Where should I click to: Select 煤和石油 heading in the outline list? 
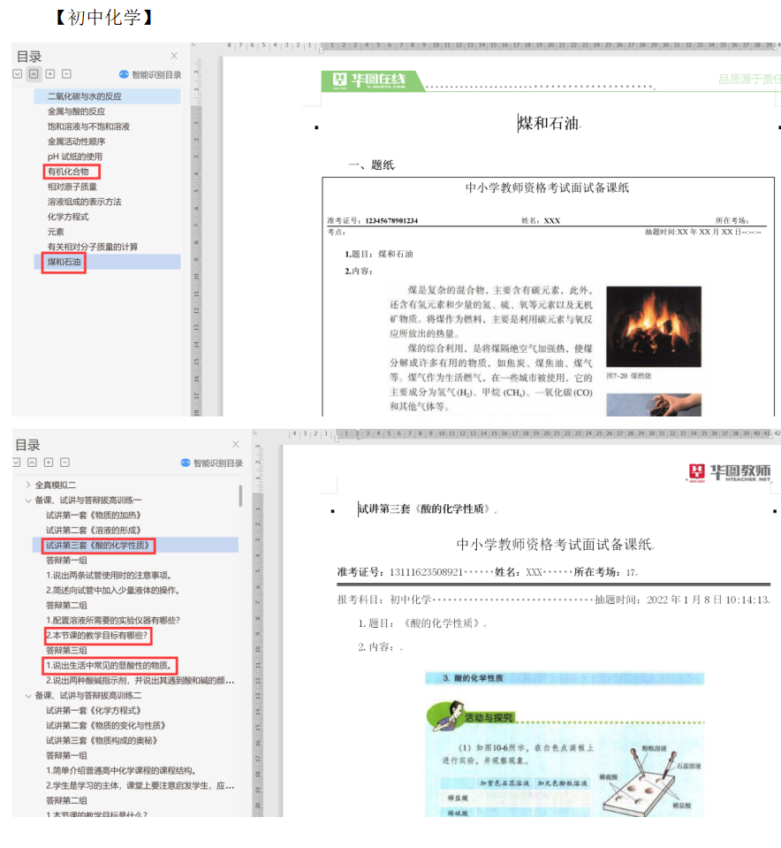64,262
